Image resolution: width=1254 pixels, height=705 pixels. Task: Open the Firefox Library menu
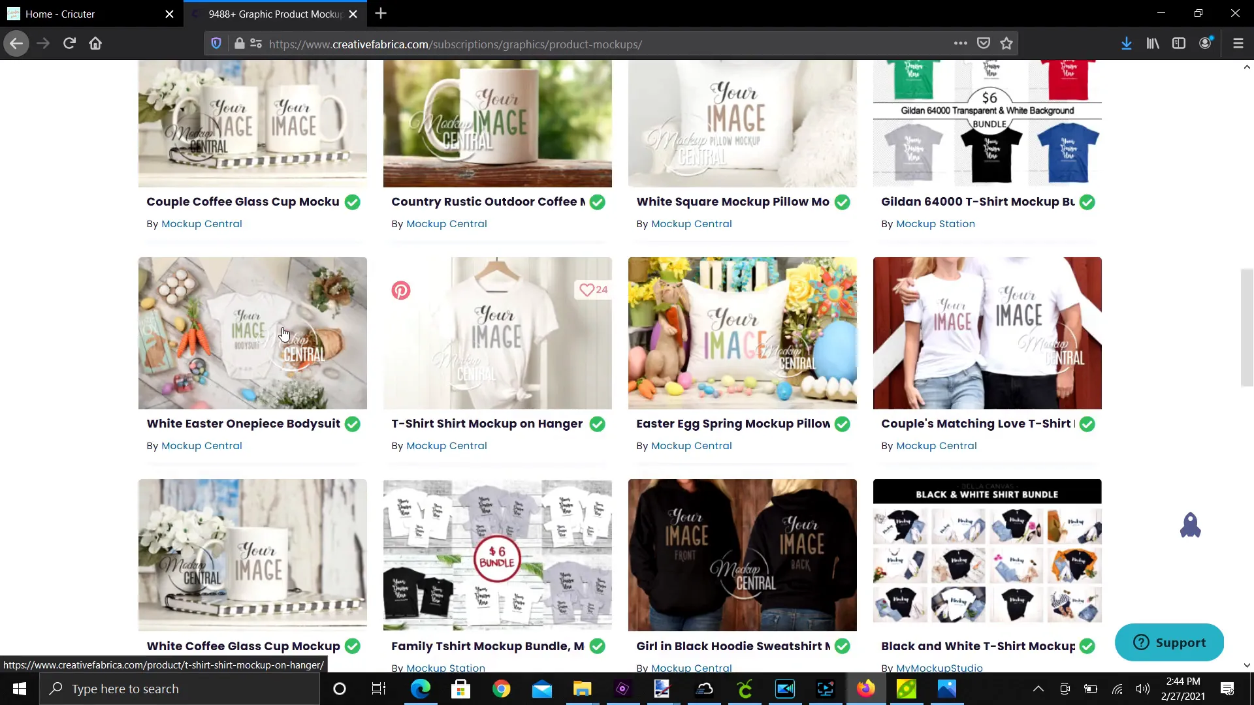click(x=1152, y=43)
